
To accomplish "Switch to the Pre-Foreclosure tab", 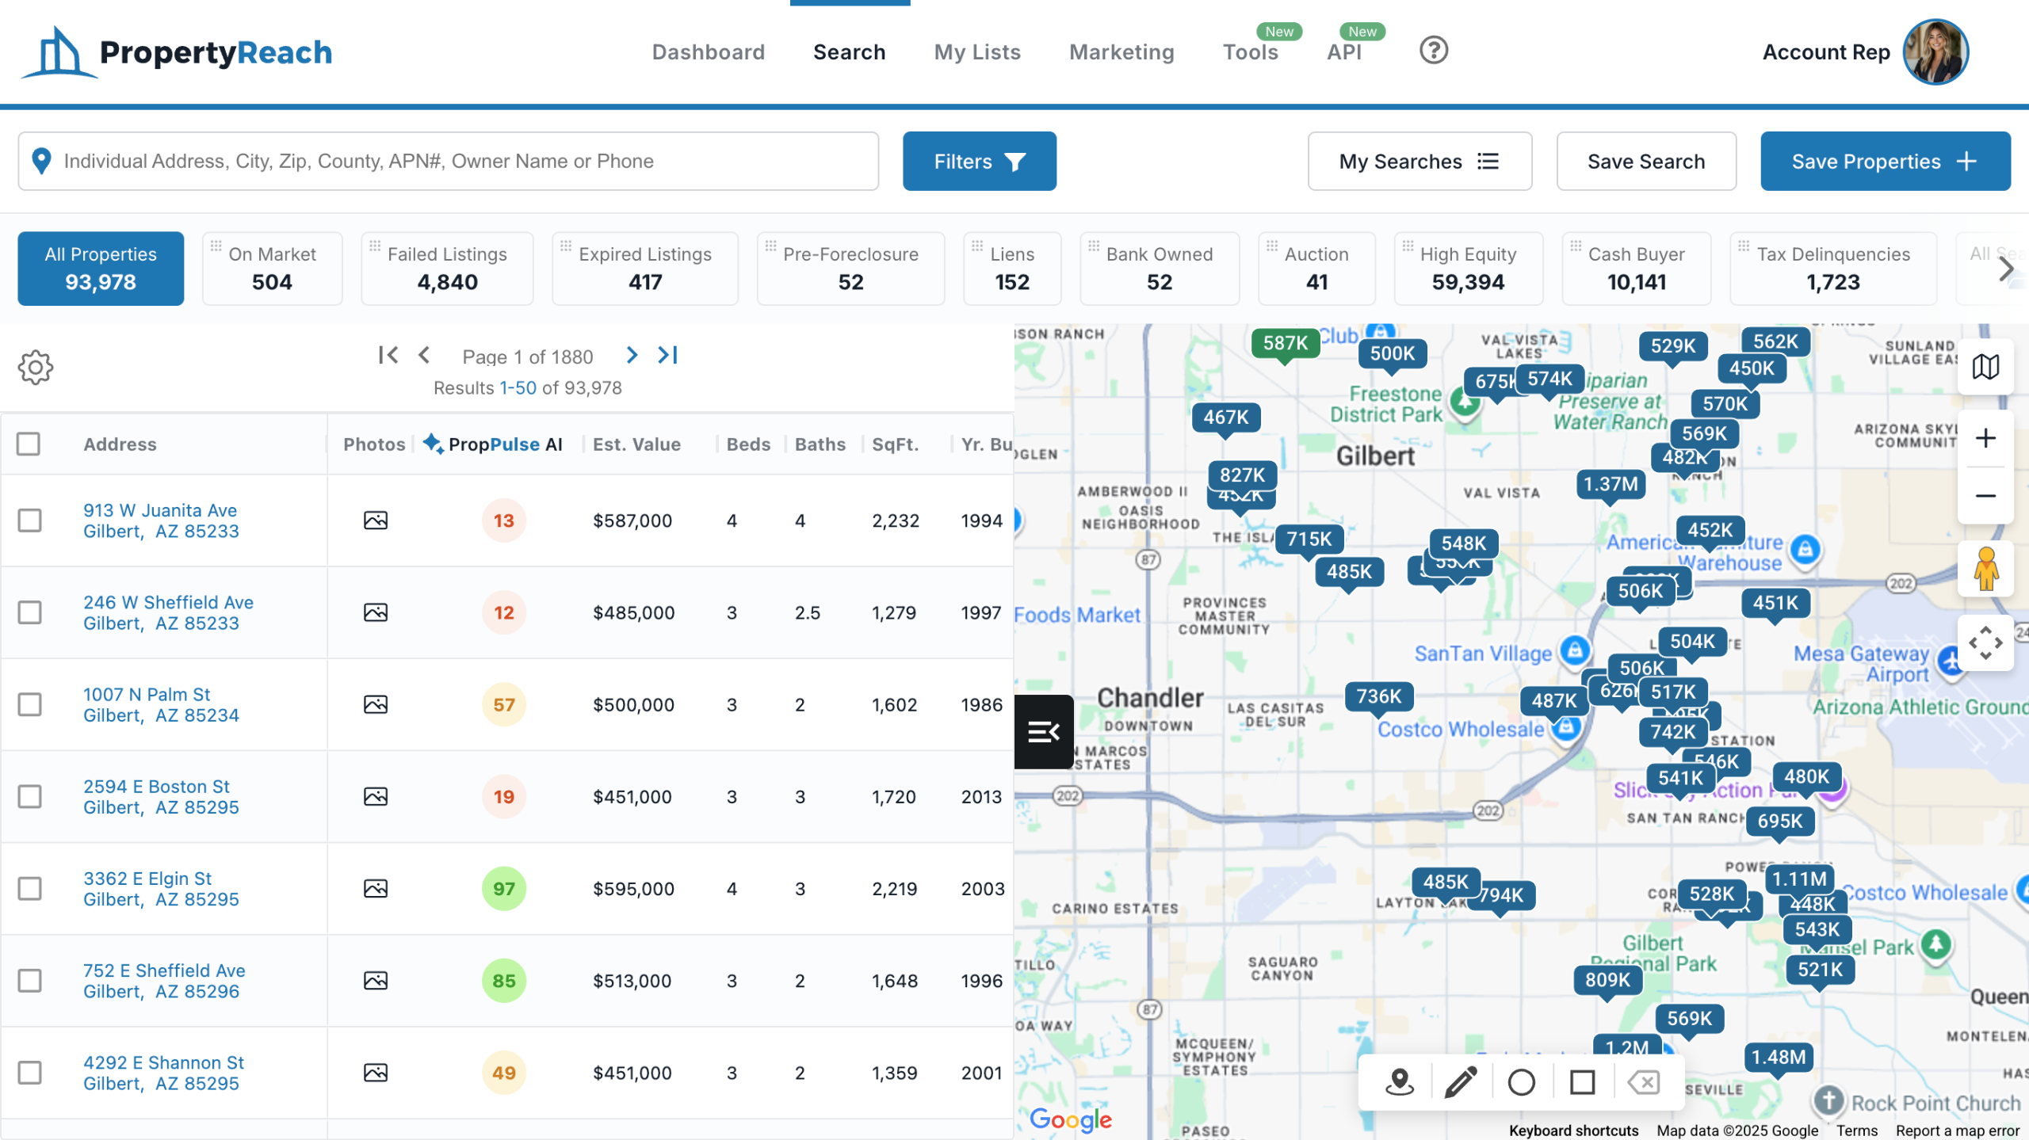I will [x=850, y=269].
